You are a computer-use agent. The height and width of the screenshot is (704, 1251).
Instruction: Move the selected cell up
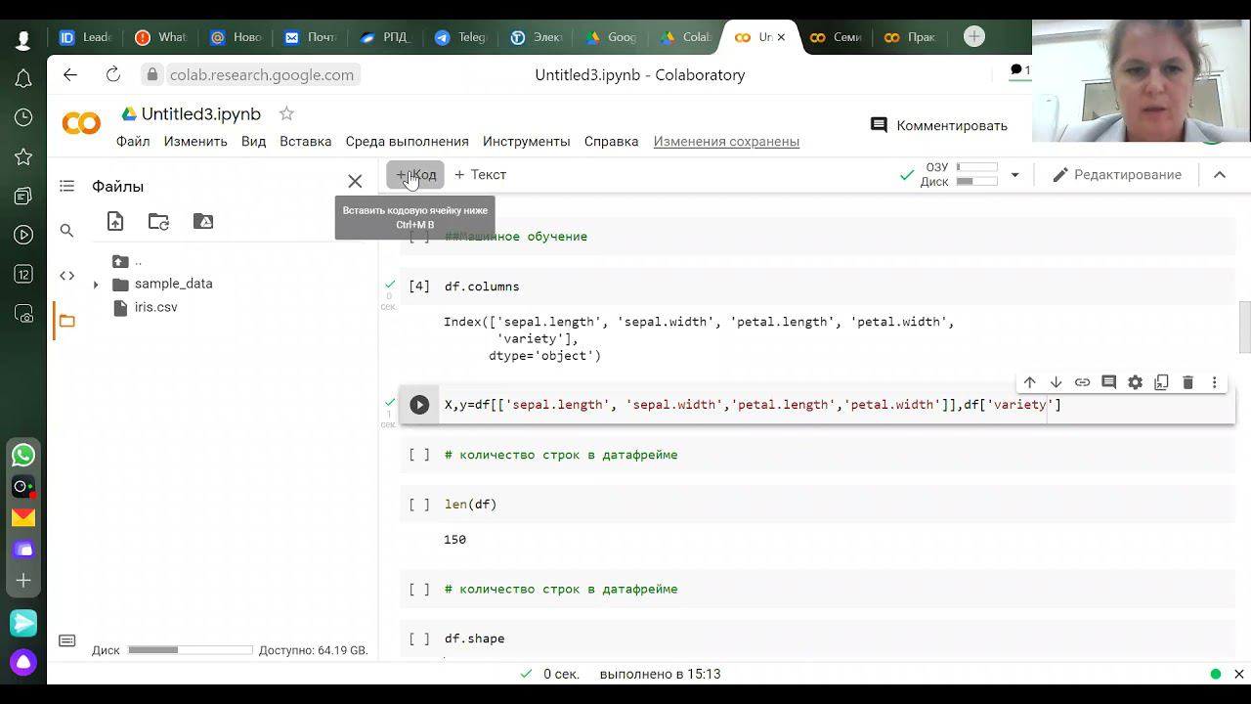coord(1029,382)
